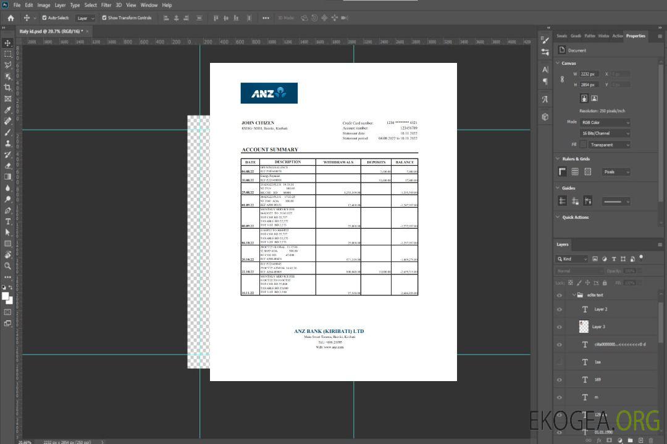Open the File menu
The height and width of the screenshot is (444, 667).
pyautogui.click(x=17, y=5)
